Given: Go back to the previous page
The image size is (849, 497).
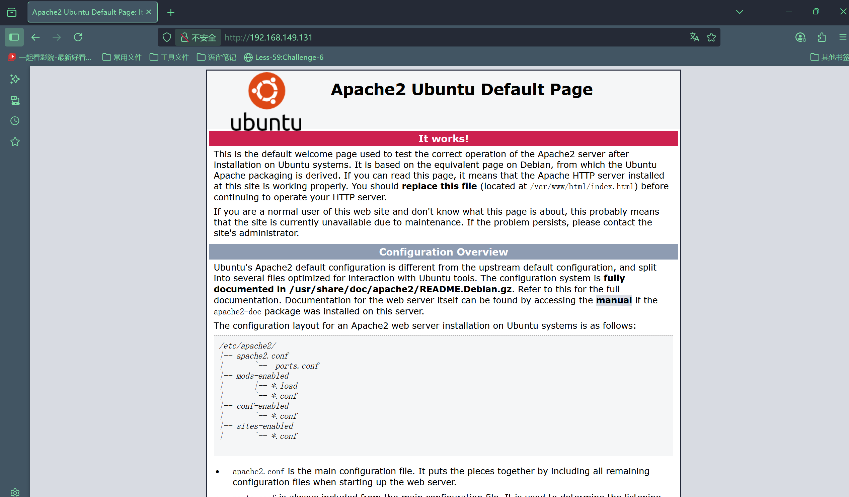Looking at the screenshot, I should click(35, 37).
